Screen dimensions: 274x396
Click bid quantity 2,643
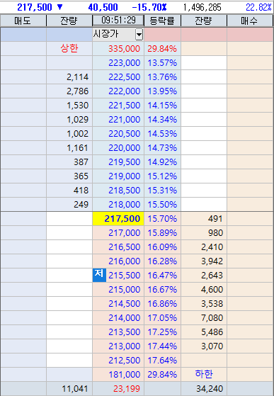[x=212, y=275]
